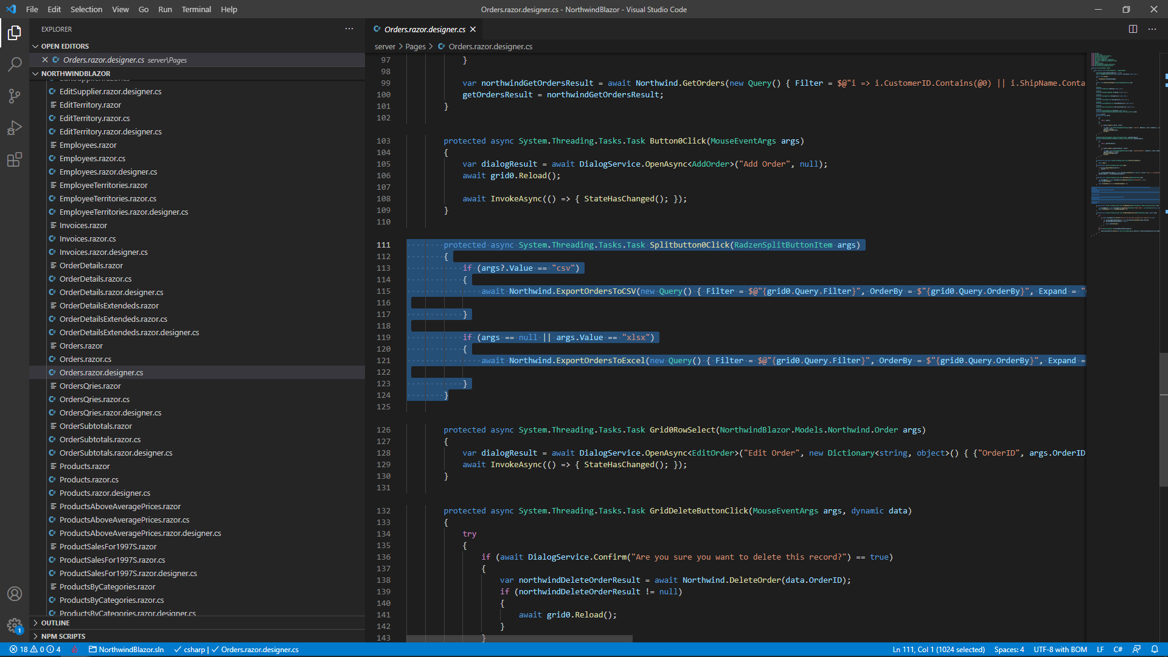Open Manage gear icon with update badge
The height and width of the screenshot is (657, 1168).
coord(15,625)
